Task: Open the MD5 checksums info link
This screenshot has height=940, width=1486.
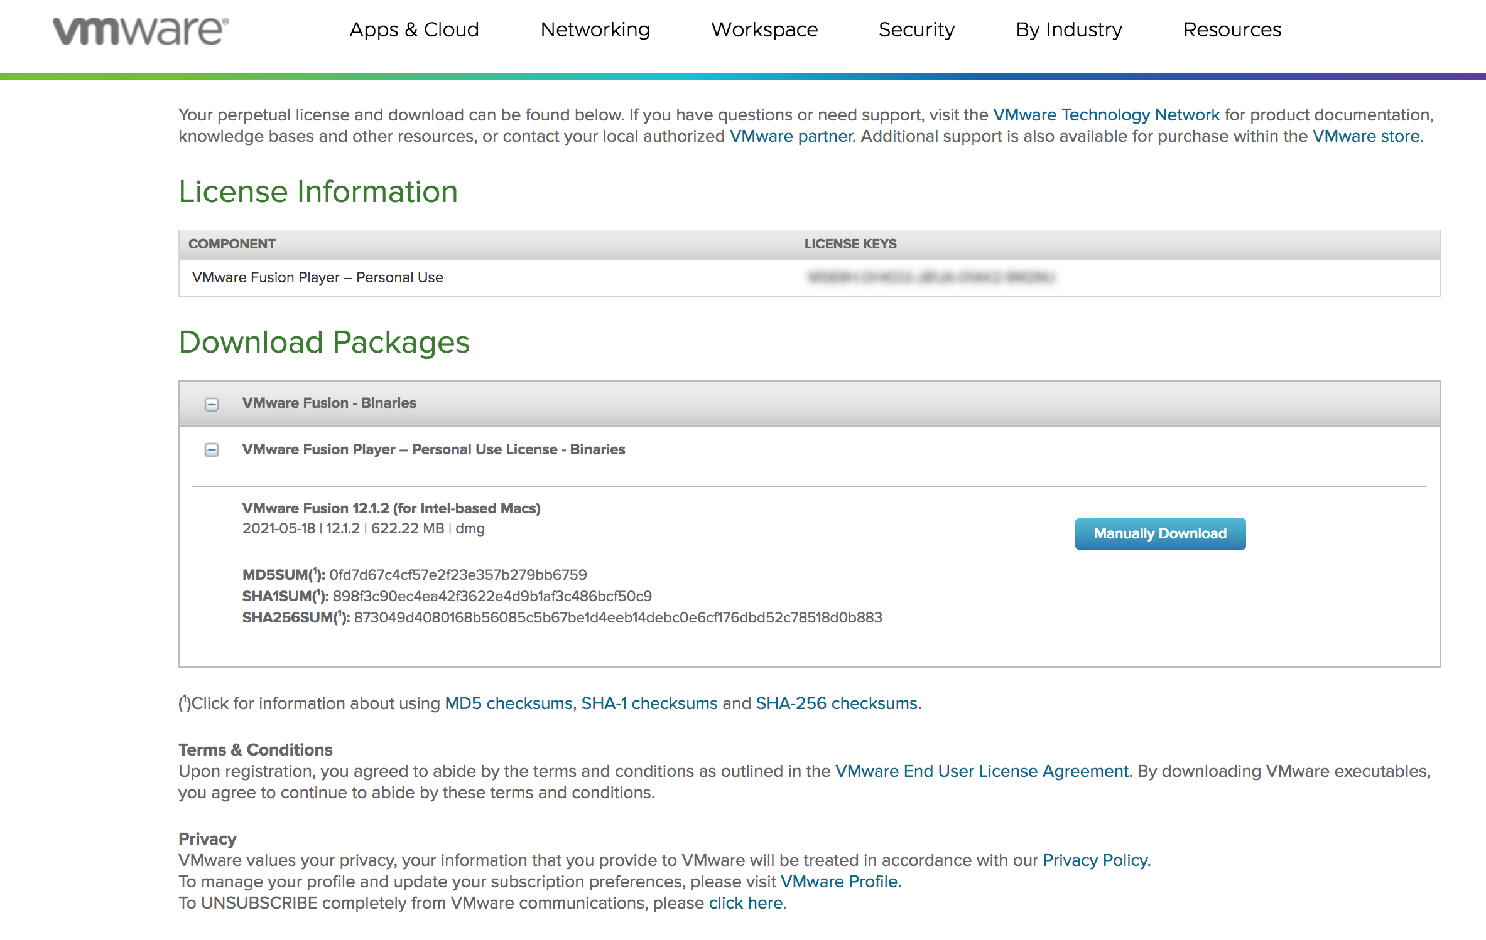Action: (x=509, y=703)
